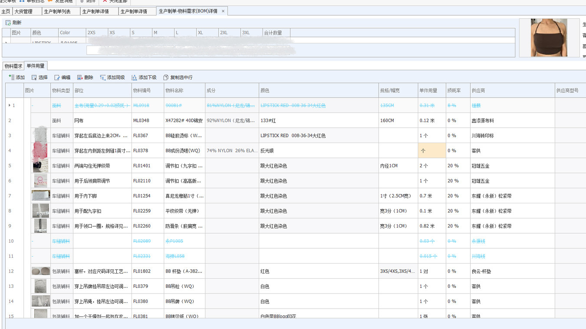
Task: Select the 添加 (Add) icon
Action: [12, 78]
